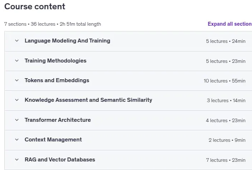
Task: Open the RAG and Vector Databases title
Action: click(x=60, y=160)
